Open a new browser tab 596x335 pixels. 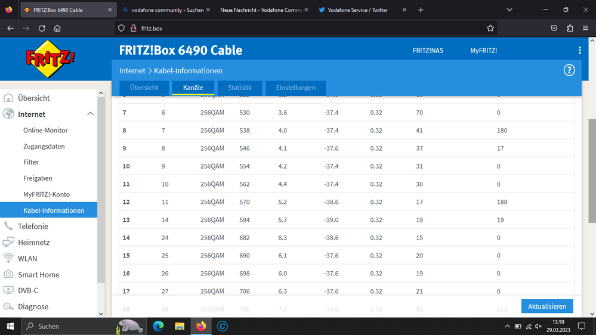point(421,10)
